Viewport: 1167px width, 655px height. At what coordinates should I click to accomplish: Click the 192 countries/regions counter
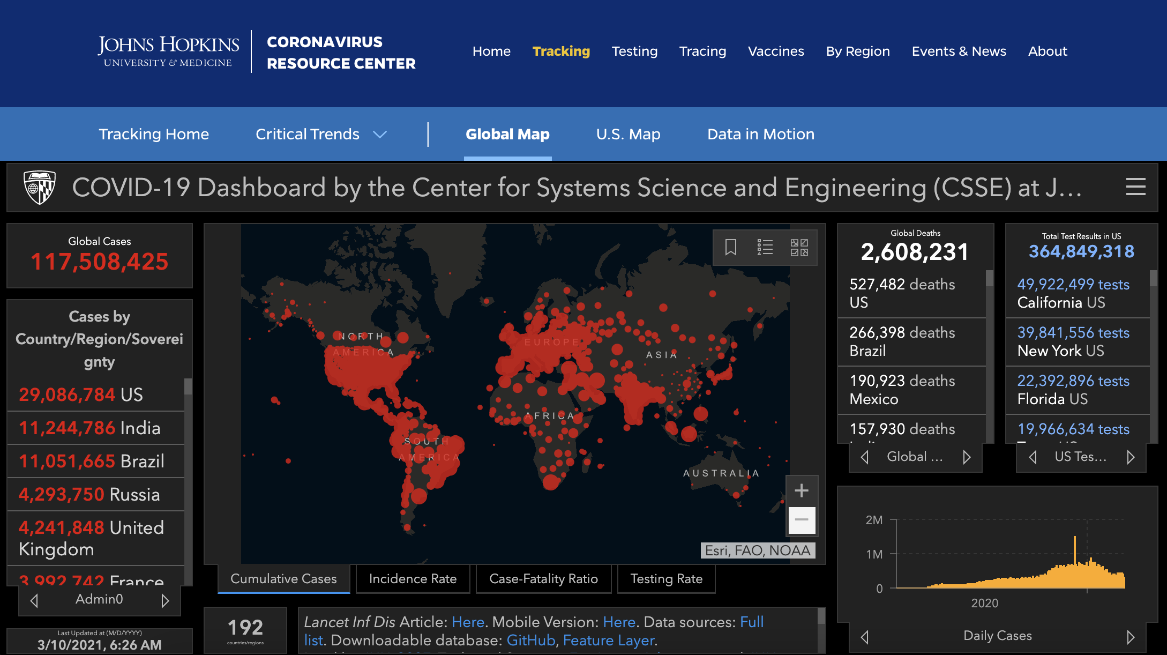pos(245,630)
